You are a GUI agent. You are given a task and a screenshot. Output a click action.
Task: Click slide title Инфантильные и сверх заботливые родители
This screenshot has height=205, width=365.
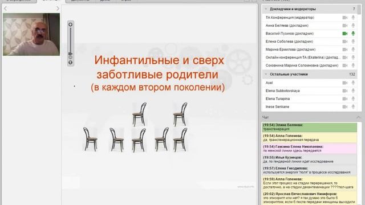pos(159,67)
